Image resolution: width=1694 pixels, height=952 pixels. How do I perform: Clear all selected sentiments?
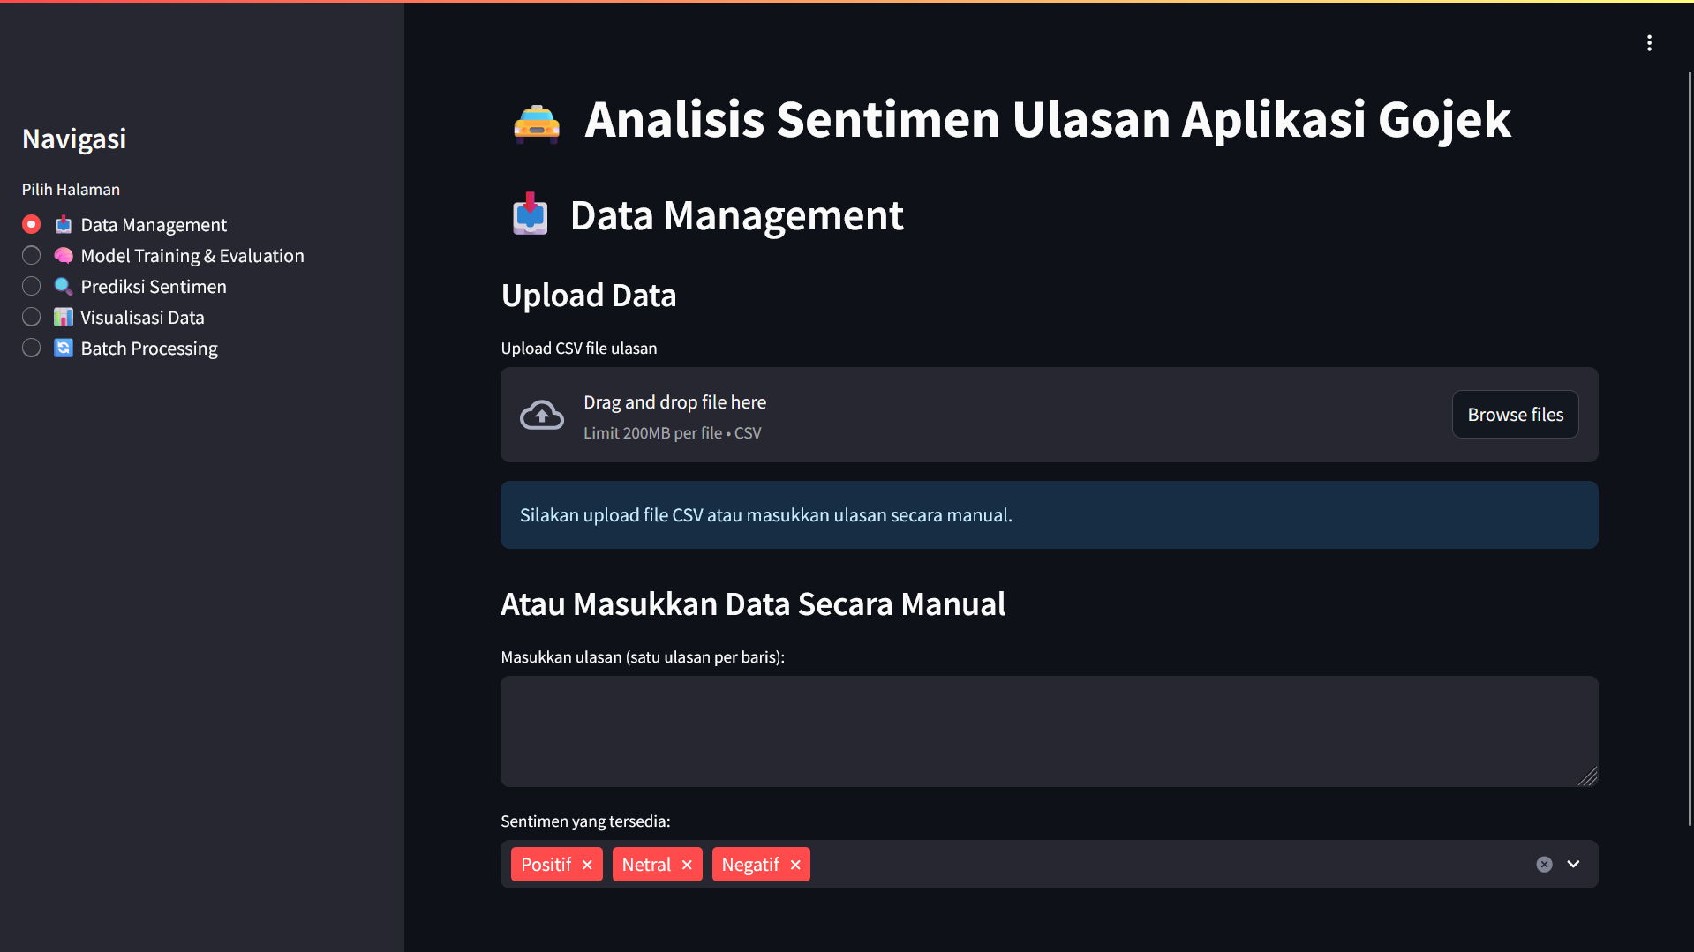(1544, 865)
